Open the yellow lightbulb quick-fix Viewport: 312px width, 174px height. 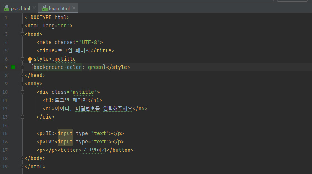point(30,60)
